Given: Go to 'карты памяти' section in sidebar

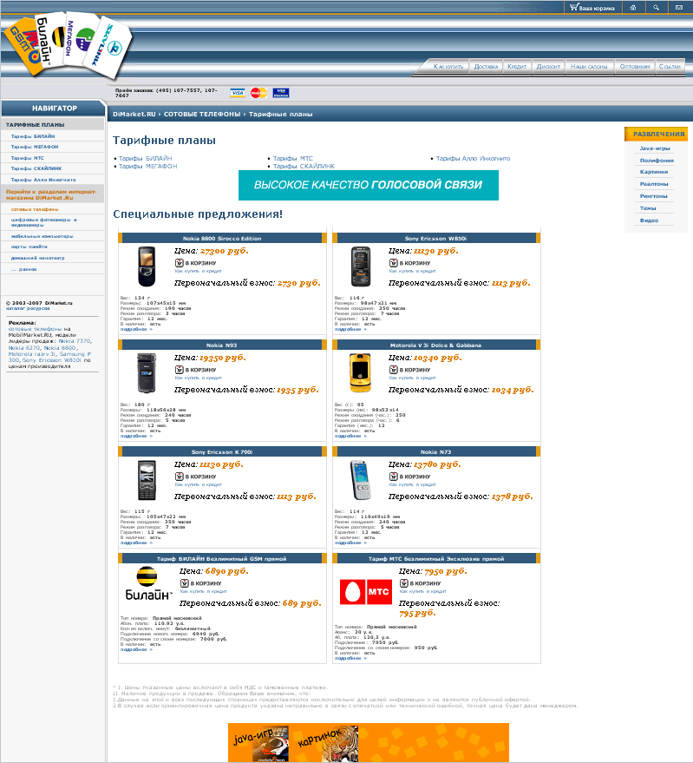Looking at the screenshot, I should coord(29,247).
